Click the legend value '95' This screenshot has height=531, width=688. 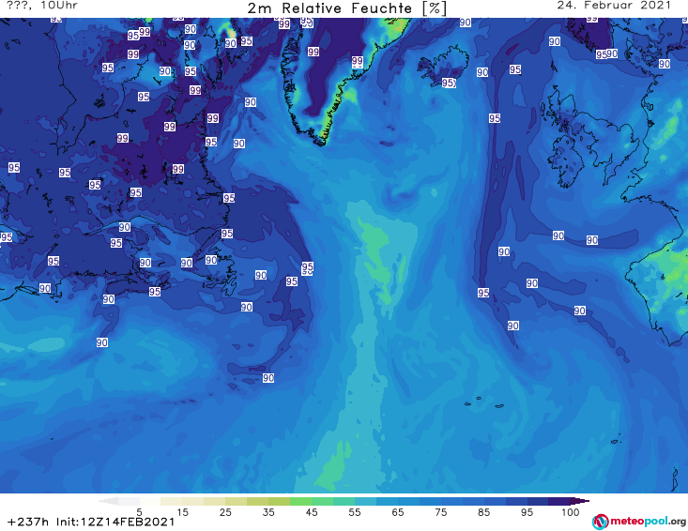coord(527,511)
